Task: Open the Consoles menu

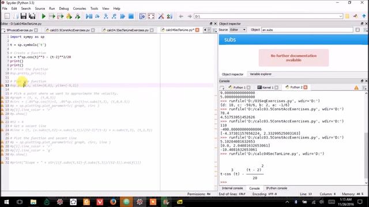Action: (x=80, y=9)
